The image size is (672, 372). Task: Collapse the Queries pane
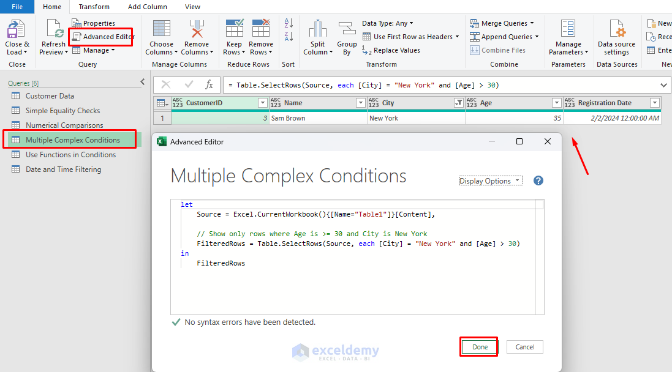(143, 82)
